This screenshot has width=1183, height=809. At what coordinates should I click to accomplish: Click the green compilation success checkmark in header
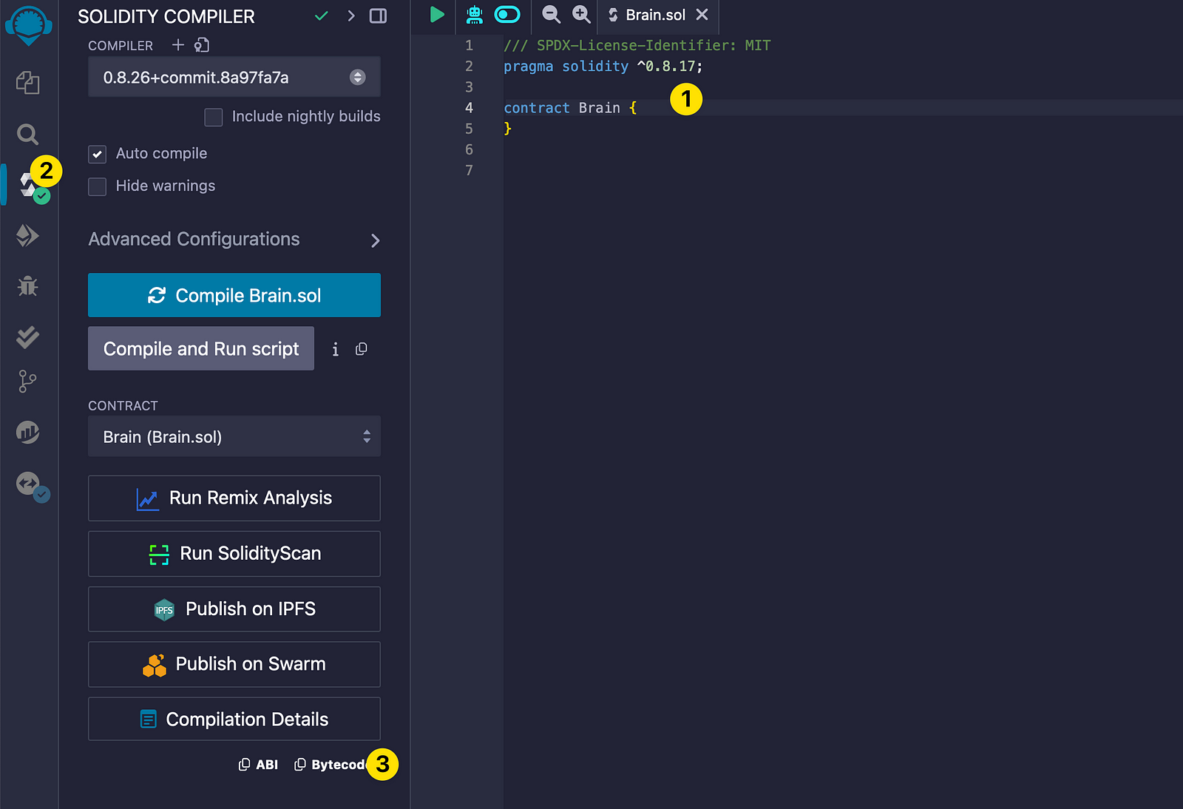(322, 16)
